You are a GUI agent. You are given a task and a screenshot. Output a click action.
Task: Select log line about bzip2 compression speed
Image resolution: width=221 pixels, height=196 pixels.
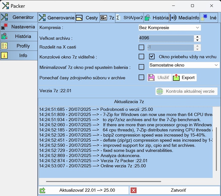pyautogui.click(x=123, y=135)
